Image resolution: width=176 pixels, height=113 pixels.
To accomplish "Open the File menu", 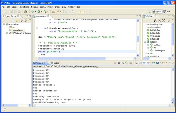I will pos(3,7).
